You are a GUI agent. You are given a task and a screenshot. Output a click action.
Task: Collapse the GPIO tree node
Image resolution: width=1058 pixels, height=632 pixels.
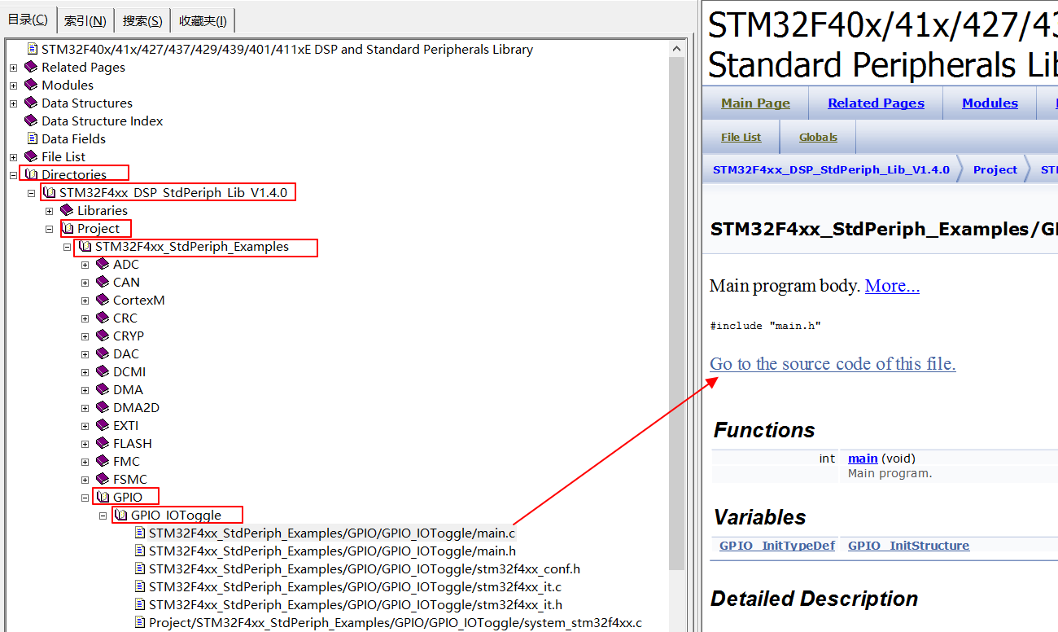pos(85,498)
